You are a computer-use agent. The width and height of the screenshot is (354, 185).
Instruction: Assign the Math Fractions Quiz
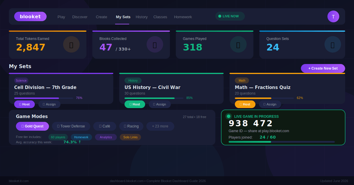click(x=270, y=104)
